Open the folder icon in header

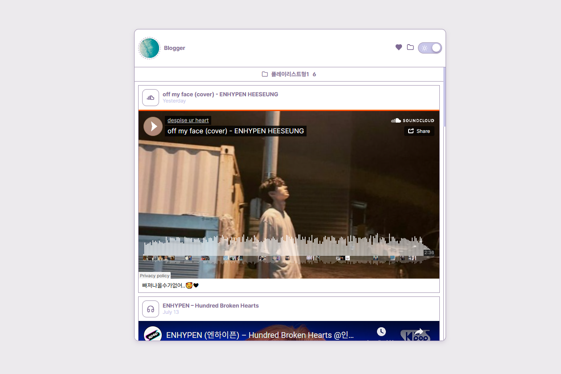coord(410,47)
